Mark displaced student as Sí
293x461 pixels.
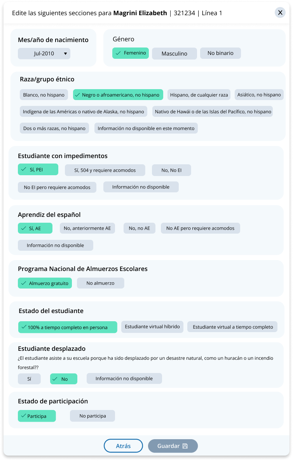[x=29, y=379]
